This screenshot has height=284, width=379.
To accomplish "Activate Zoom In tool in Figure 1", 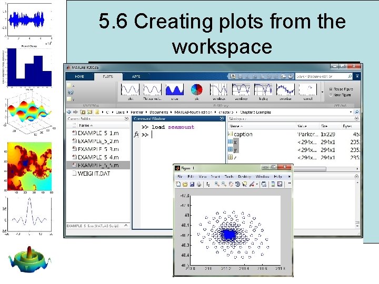I will coord(217,184).
